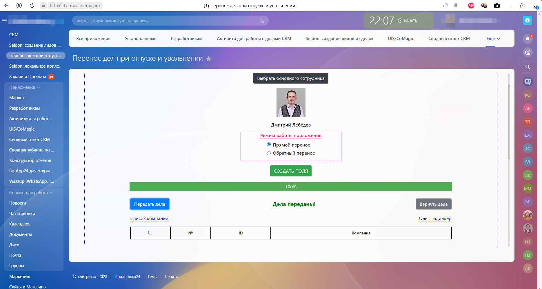This screenshot has height=289, width=542.
Task: Click the СОЗДАТЬ ПОЛЯ button
Action: tap(291, 171)
